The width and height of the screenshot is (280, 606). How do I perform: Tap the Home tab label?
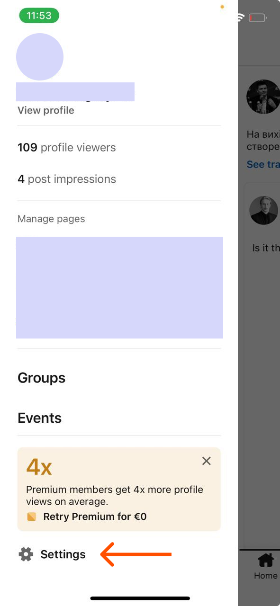(x=266, y=576)
